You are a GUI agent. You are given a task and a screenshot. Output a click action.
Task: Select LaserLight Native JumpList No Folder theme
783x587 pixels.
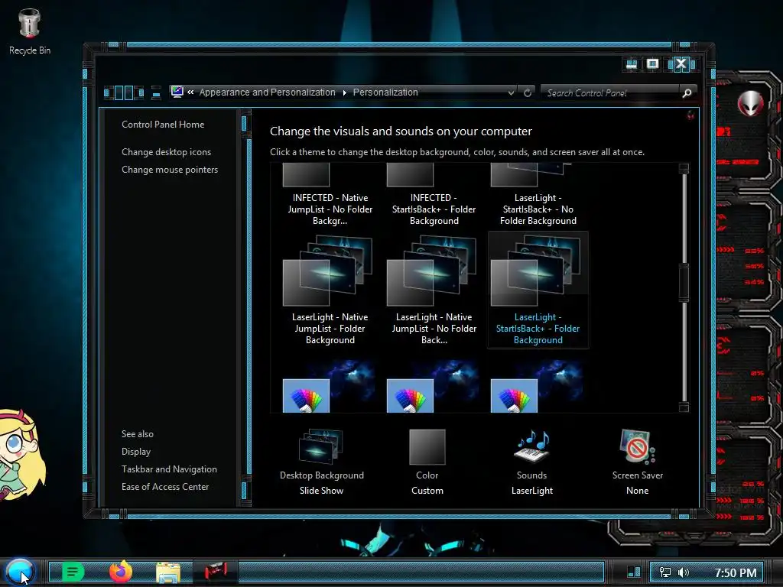coord(434,290)
